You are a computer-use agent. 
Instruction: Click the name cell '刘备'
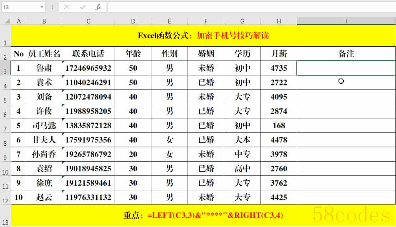pos(44,97)
